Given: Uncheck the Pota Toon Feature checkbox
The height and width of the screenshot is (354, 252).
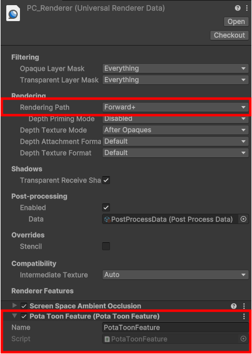Looking at the screenshot, I should [24, 316].
